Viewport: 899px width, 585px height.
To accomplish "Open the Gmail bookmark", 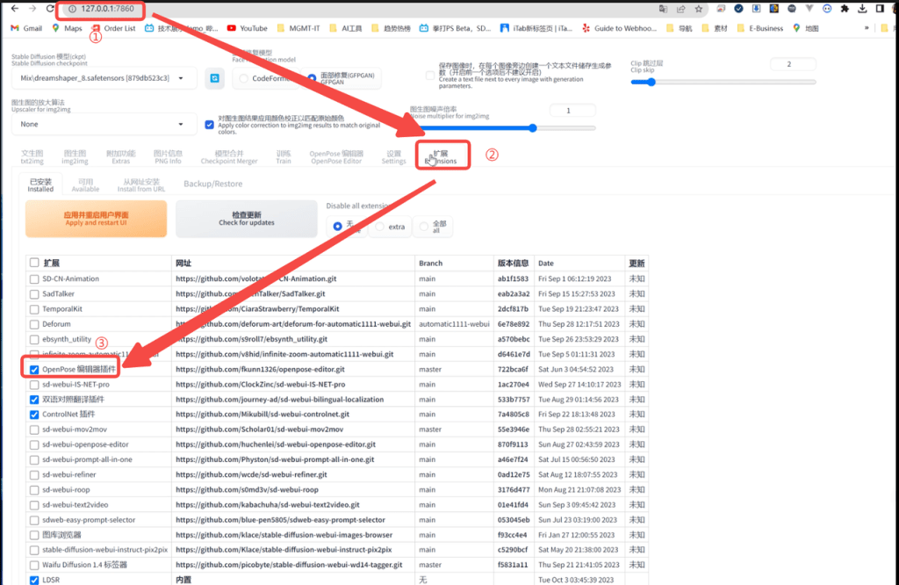I will tap(26, 28).
